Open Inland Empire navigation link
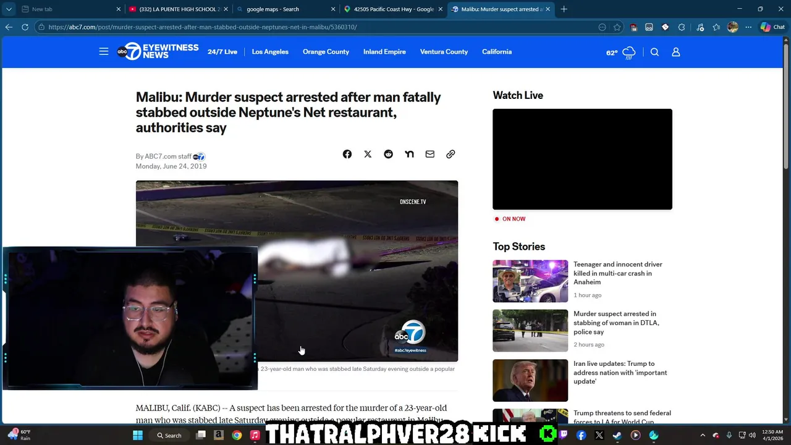 384,52
